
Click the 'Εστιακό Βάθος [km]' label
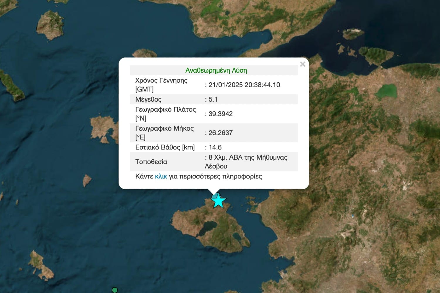[165, 147]
